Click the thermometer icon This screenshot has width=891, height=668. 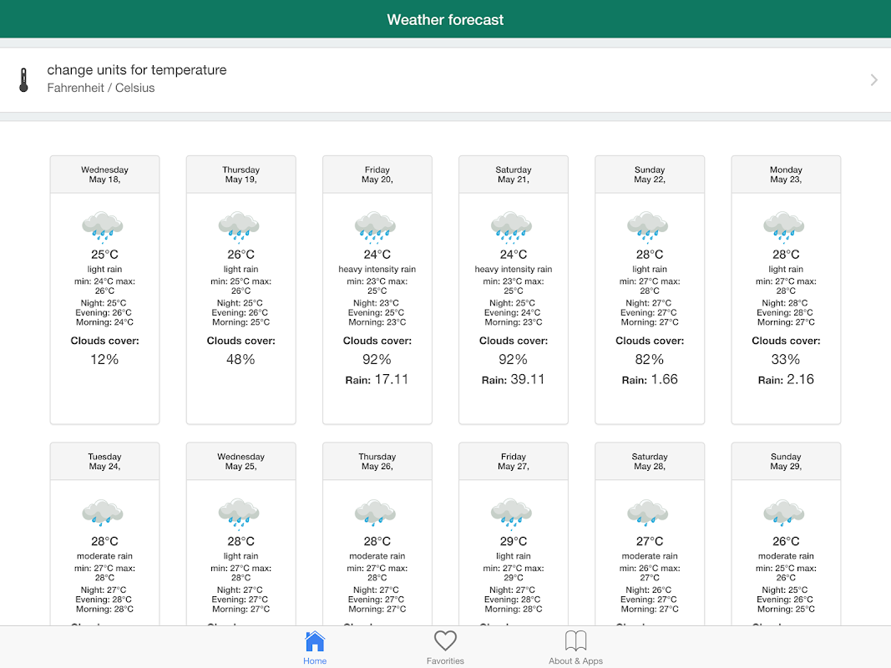pos(23,80)
